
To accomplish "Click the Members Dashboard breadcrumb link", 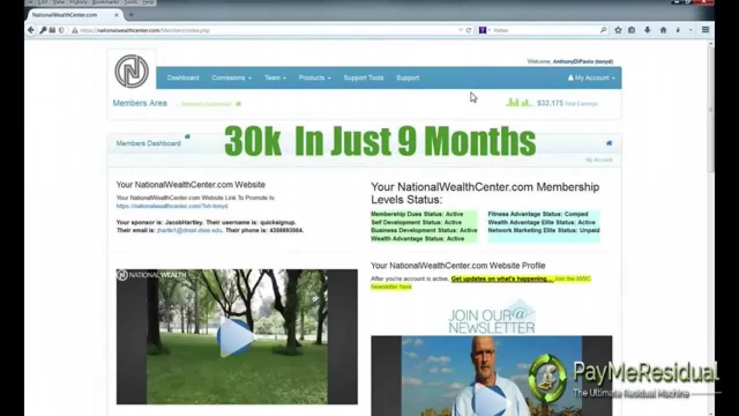I will (x=206, y=104).
